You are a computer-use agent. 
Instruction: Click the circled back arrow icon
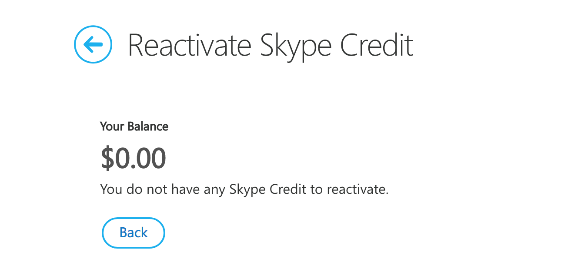(x=93, y=44)
